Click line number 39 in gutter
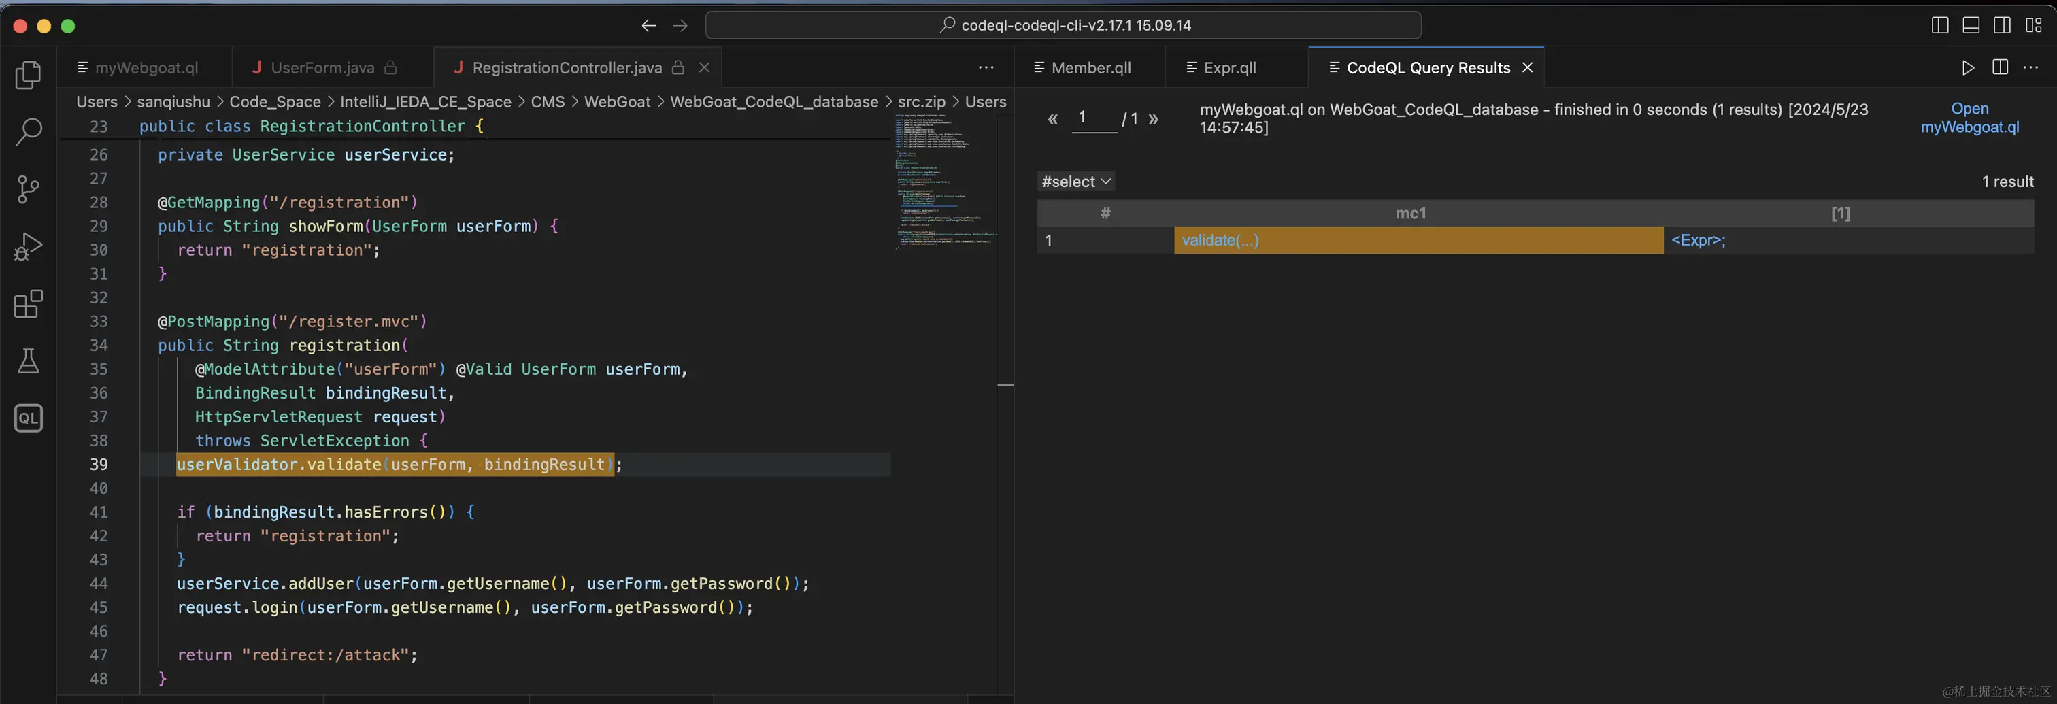The width and height of the screenshot is (2057, 704). click(x=98, y=465)
